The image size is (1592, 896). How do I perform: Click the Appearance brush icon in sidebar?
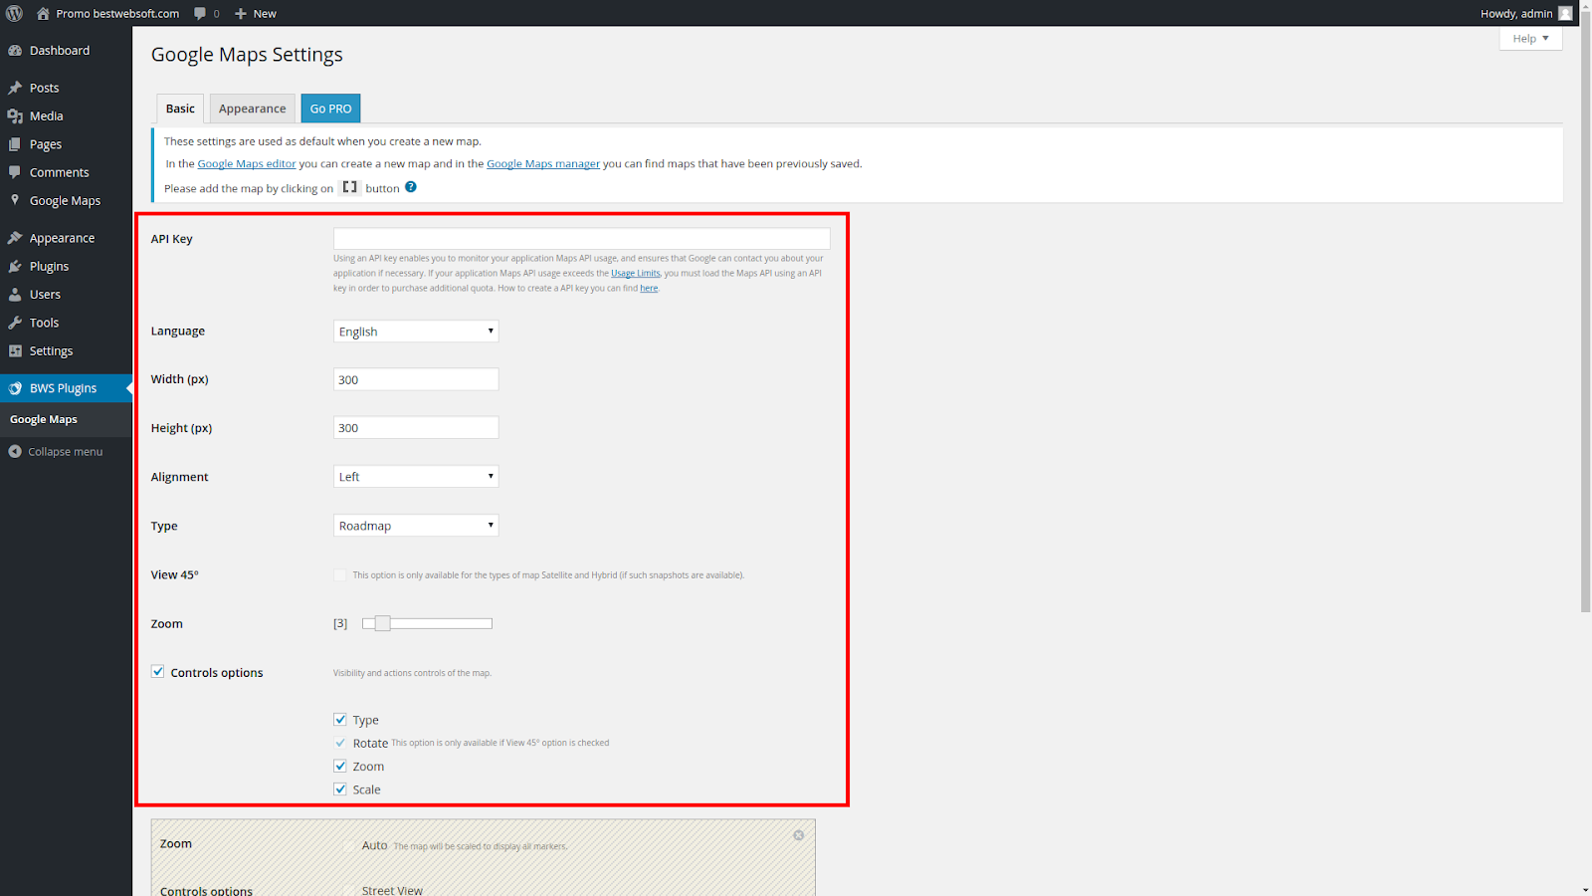[15, 238]
